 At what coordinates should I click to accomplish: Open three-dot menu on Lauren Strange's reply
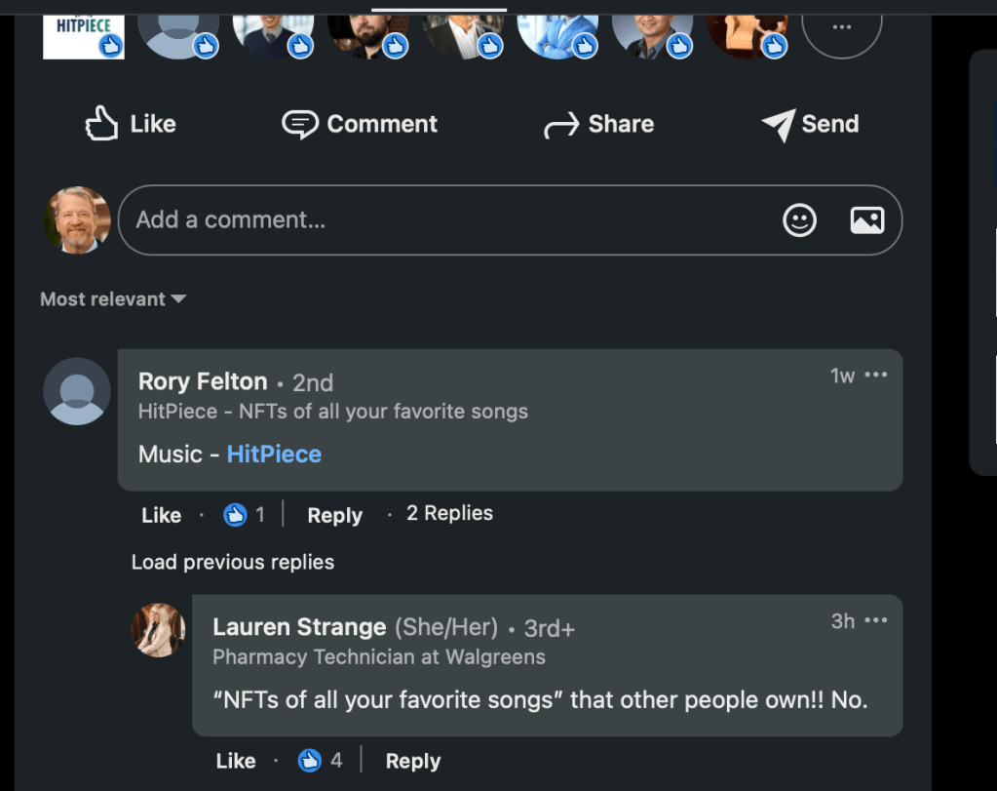click(x=876, y=621)
